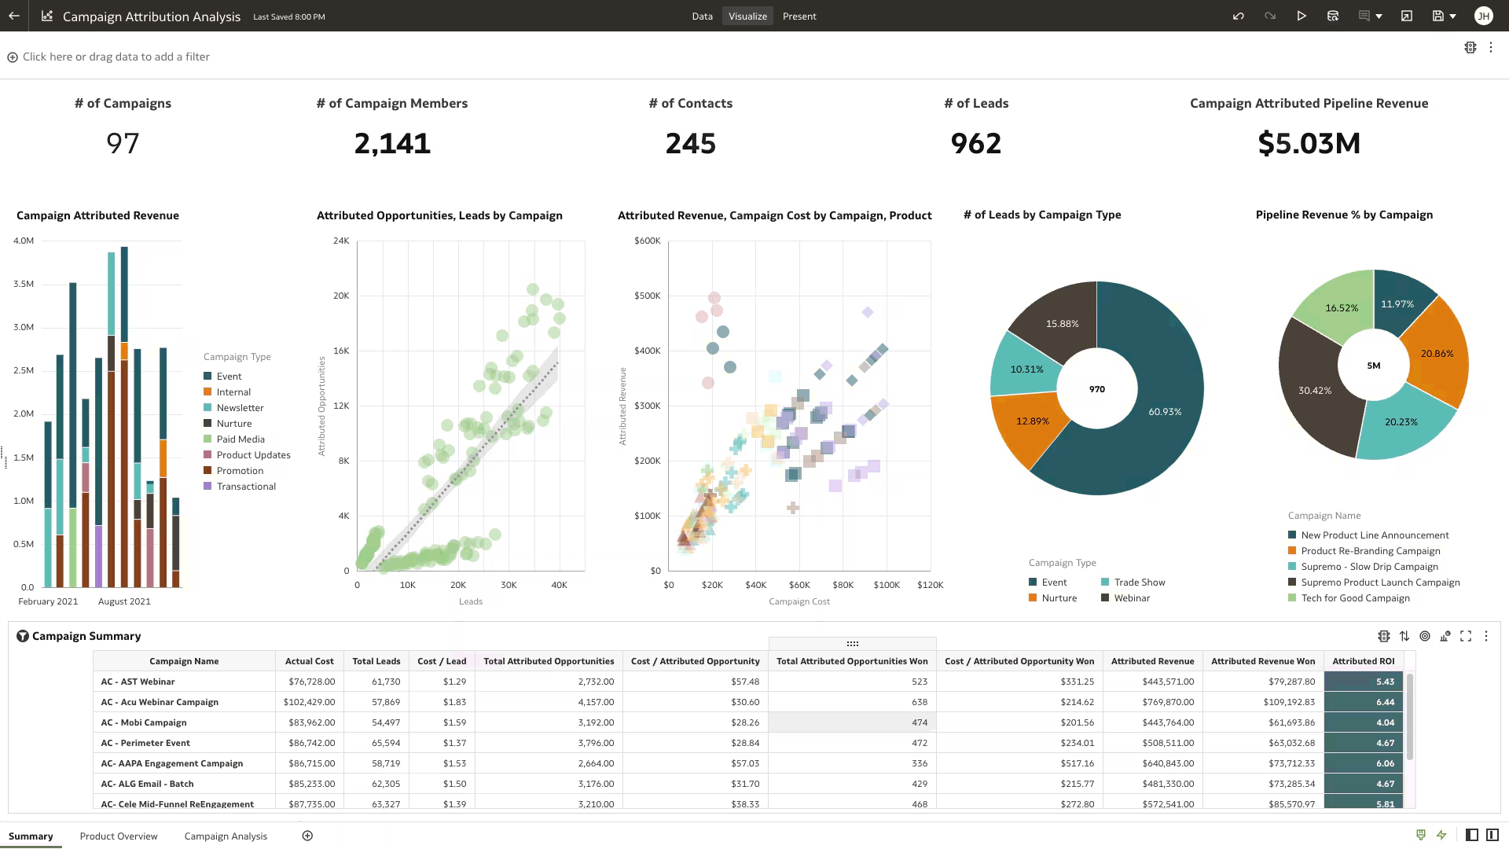Toggle the Auto Insights lightning icon
Viewport: 1509px width, 849px height.
tap(1441, 836)
